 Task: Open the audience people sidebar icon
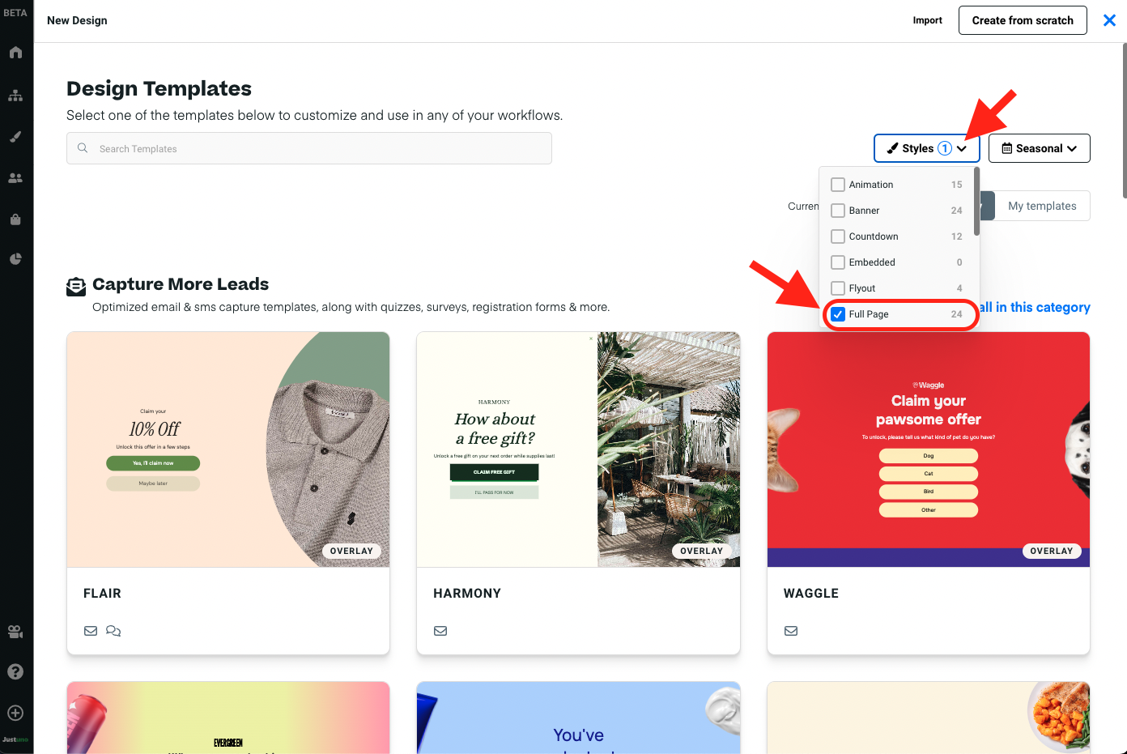[15, 178]
